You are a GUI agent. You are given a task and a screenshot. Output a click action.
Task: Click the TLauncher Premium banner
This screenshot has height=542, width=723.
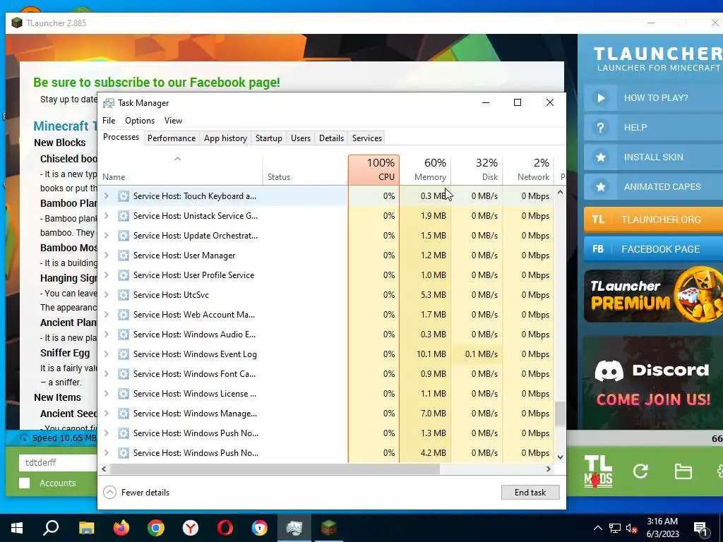[x=653, y=296]
